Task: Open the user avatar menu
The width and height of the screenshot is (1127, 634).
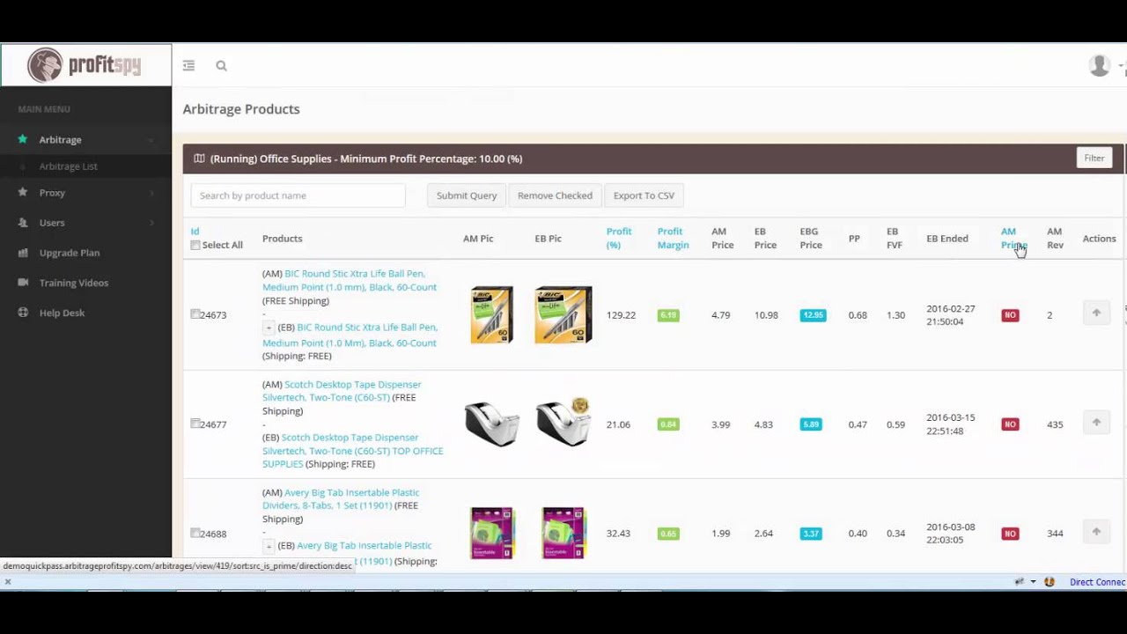Action: tap(1100, 65)
